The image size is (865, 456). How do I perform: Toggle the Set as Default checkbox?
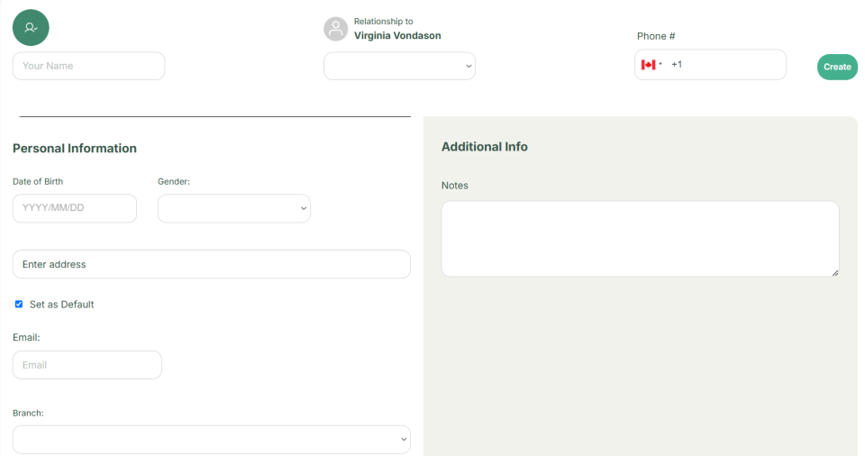(x=19, y=305)
